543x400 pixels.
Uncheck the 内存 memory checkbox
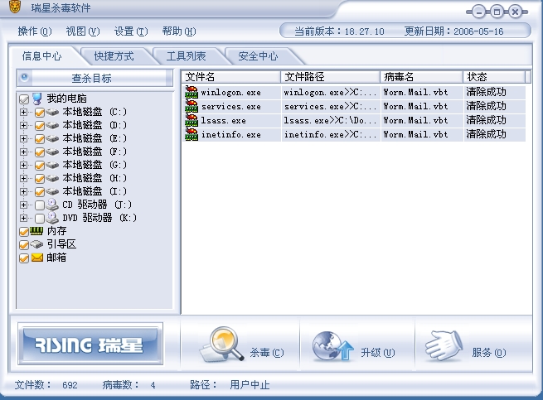coord(24,232)
